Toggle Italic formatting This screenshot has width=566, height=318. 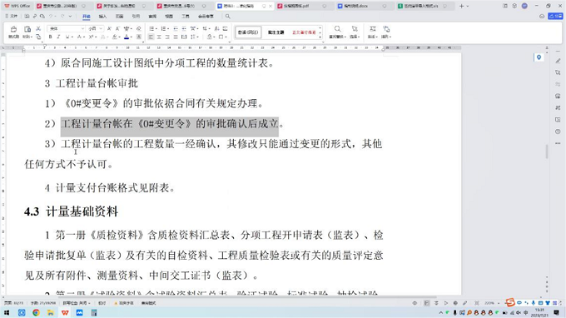tap(58, 37)
